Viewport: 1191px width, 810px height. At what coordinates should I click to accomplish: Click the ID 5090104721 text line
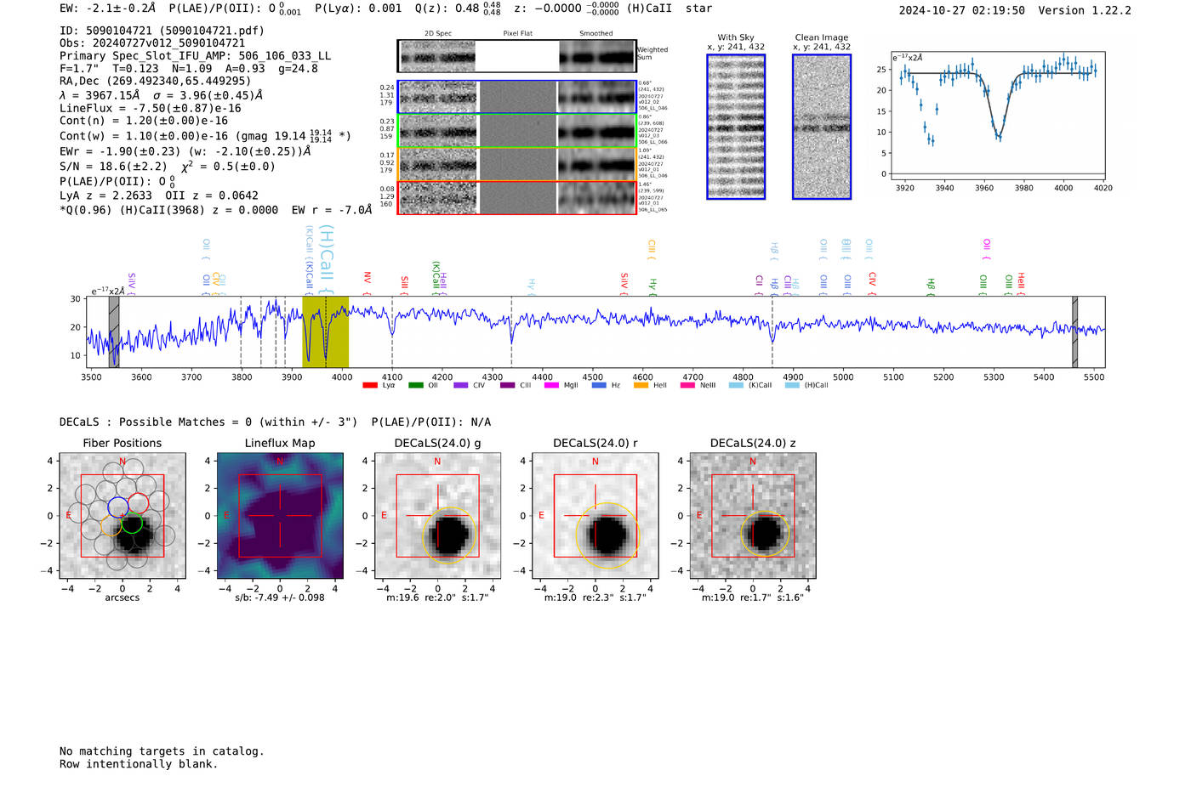(x=162, y=31)
